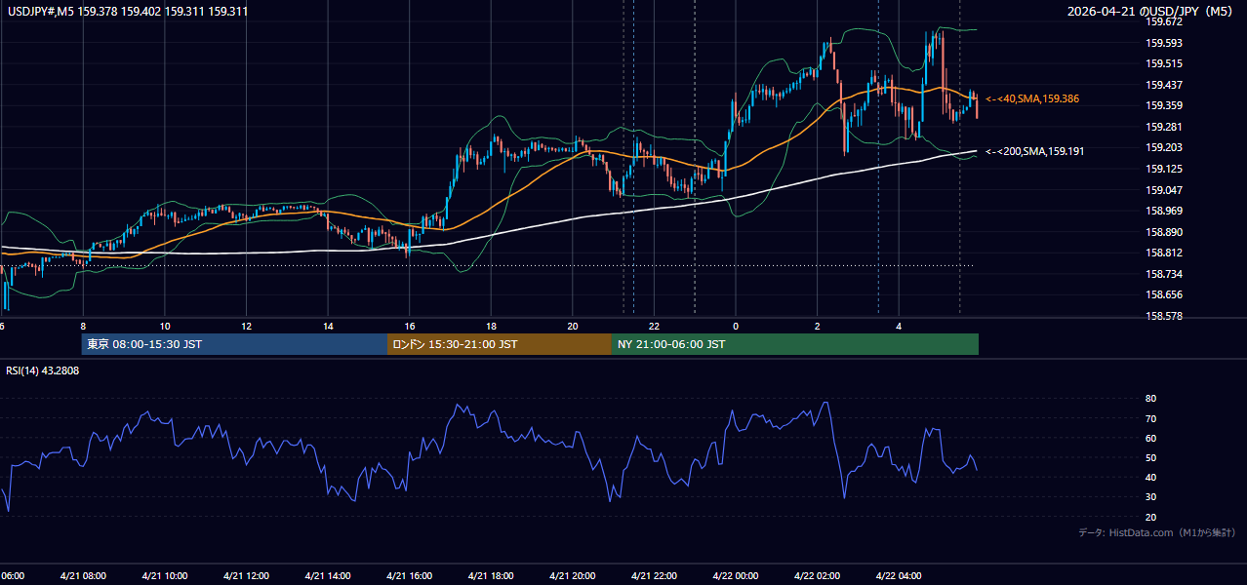Screen dimensions: 1247x585
Task: Click hour 16 tick under the price chart
Action: pos(409,327)
